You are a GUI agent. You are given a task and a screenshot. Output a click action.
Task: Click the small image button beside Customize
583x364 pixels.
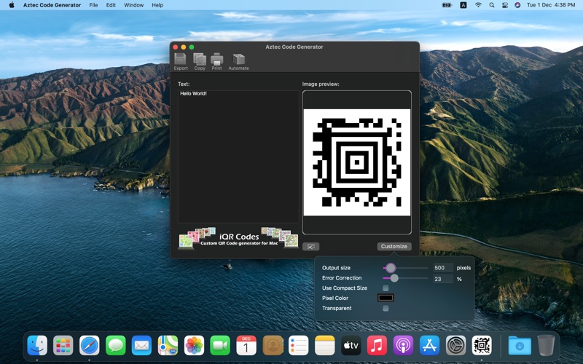311,247
